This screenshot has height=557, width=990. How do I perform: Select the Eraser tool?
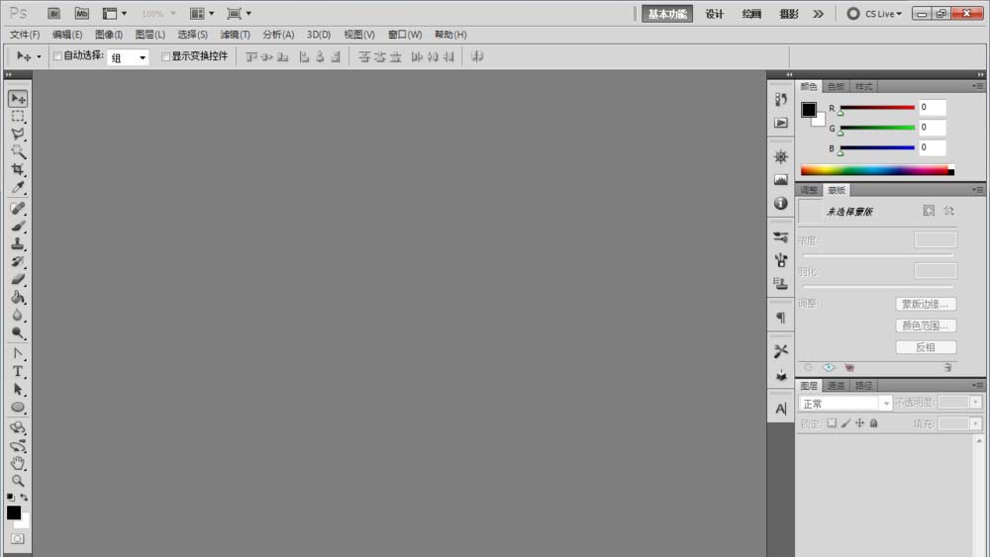point(18,279)
